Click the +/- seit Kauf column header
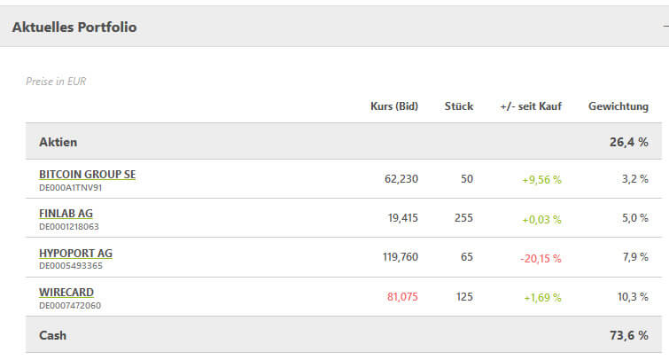The height and width of the screenshot is (360, 669). tap(531, 106)
